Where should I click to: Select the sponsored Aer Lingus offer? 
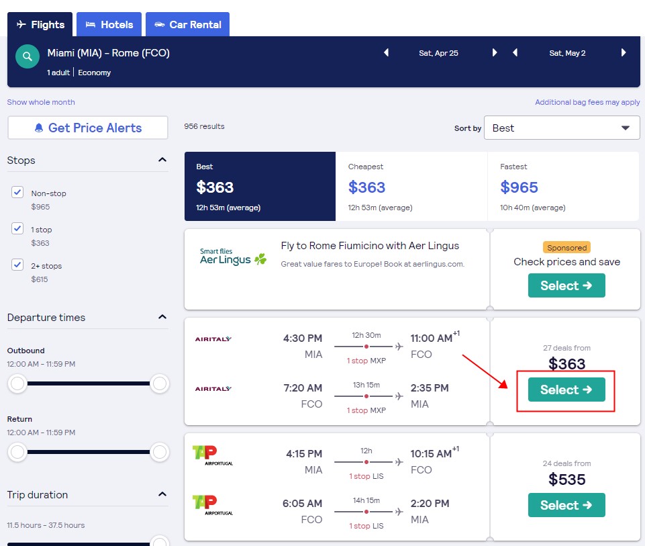click(566, 285)
